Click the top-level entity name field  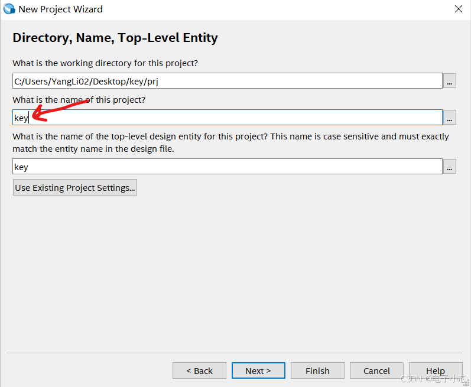[227, 167]
